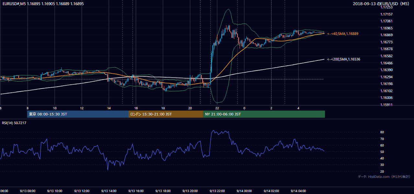The image size is (414, 194).
Task: Click price level 1.16486 on the price axis
Action: pos(386,63)
